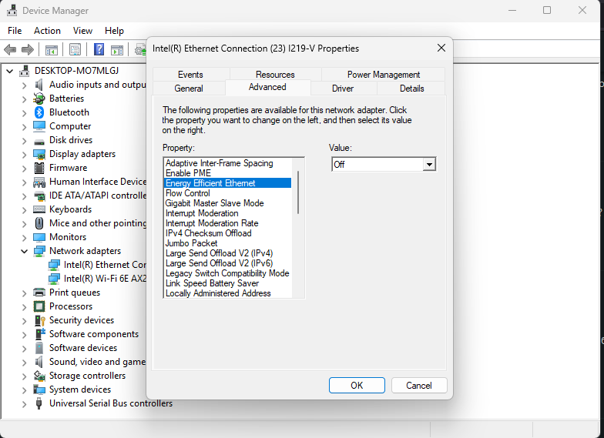Click the Print queues printer icon
The image size is (604, 438).
tap(39, 293)
